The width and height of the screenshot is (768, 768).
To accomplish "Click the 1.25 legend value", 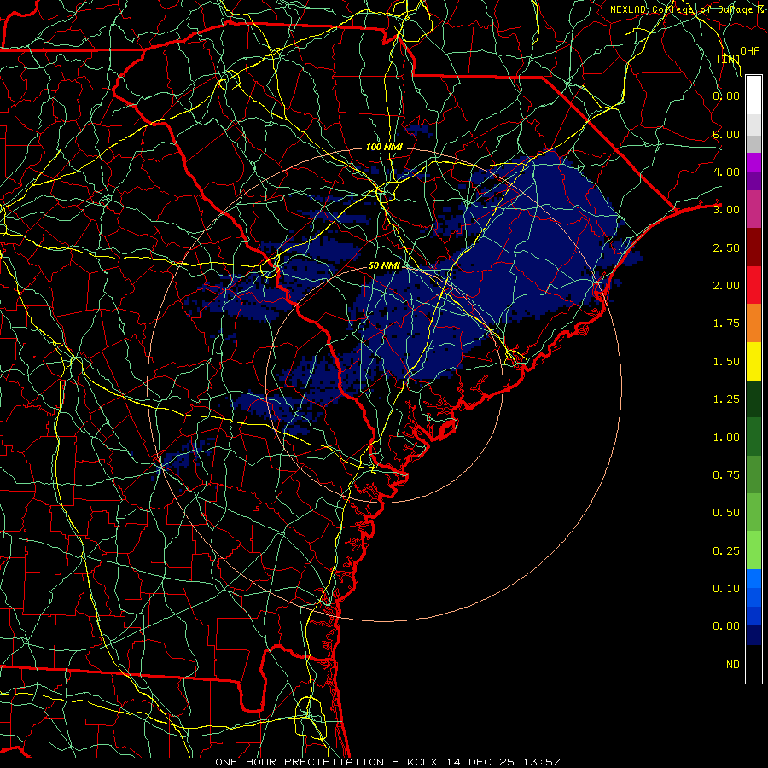I will (x=726, y=399).
